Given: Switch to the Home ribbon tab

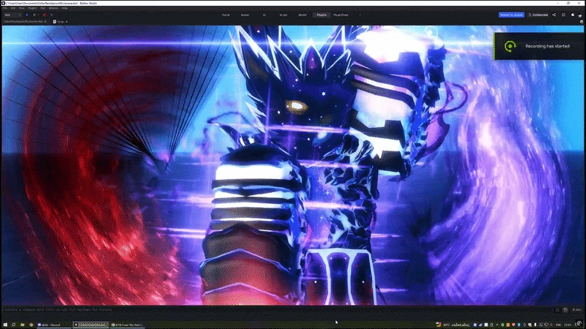Looking at the screenshot, I should [x=226, y=15].
